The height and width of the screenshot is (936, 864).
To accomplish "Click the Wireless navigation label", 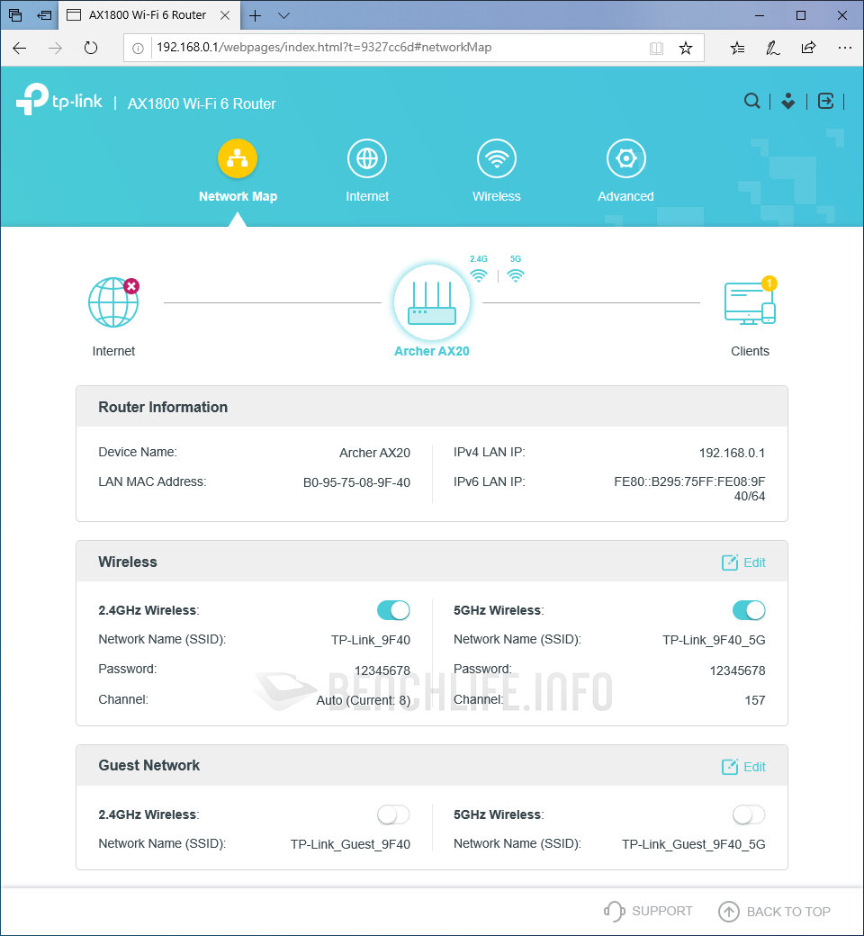I will (496, 196).
